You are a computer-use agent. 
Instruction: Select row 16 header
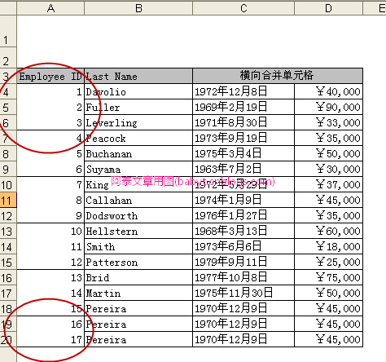tap(8, 278)
